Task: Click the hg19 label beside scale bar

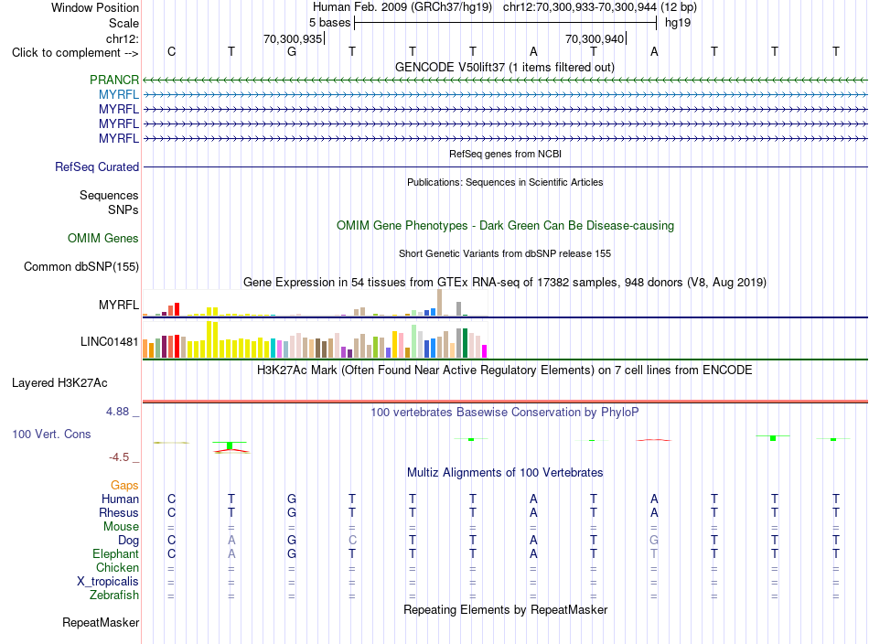Action: coord(678,23)
